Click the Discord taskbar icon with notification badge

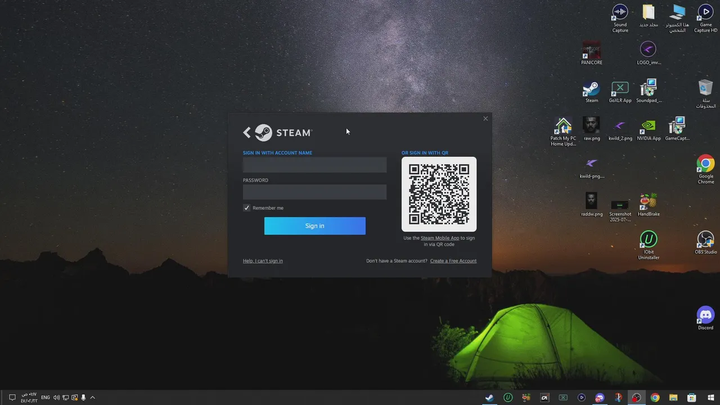(600, 398)
